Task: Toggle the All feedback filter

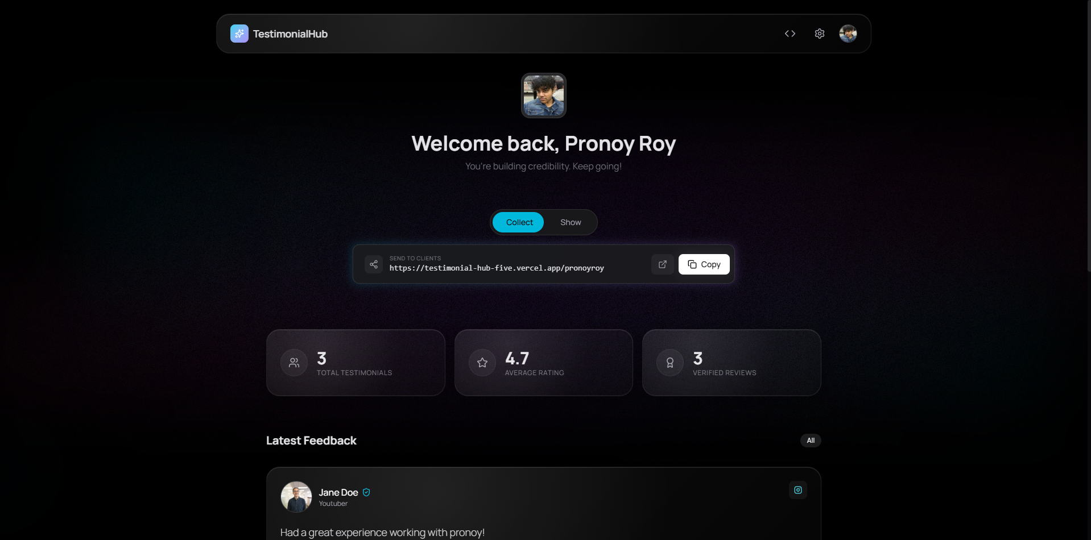Action: pos(810,440)
